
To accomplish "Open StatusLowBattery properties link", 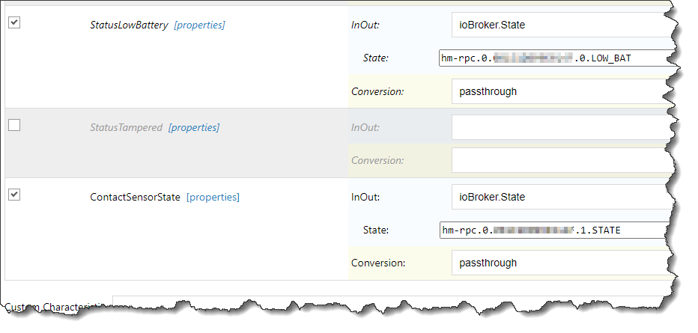I will click(x=199, y=25).
